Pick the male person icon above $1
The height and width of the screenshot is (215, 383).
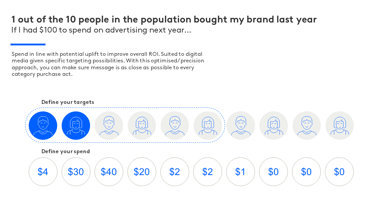pos(241,125)
